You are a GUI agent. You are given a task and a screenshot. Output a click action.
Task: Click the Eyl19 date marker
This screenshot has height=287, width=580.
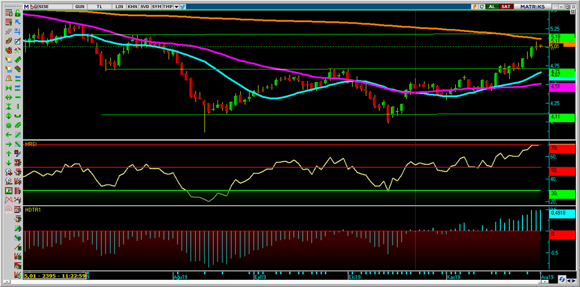click(x=261, y=277)
